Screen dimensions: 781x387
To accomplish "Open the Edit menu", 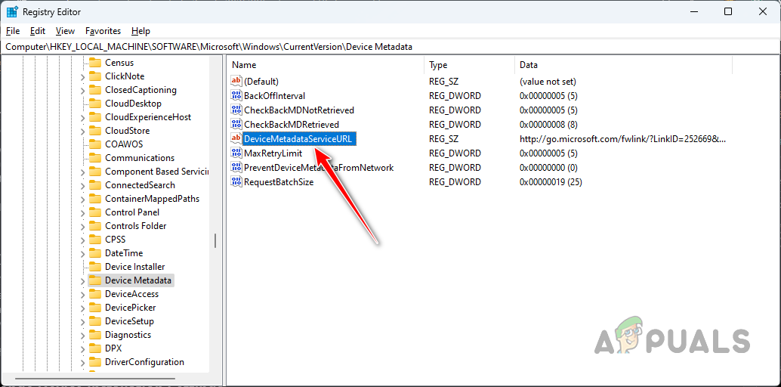I will click(37, 31).
